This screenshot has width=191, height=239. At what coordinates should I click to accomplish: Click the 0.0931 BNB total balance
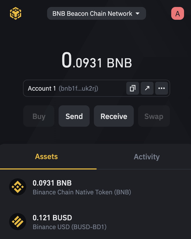click(97, 61)
